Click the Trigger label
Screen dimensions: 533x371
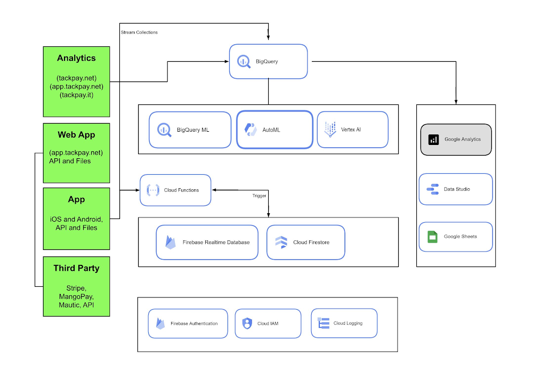pos(259,196)
